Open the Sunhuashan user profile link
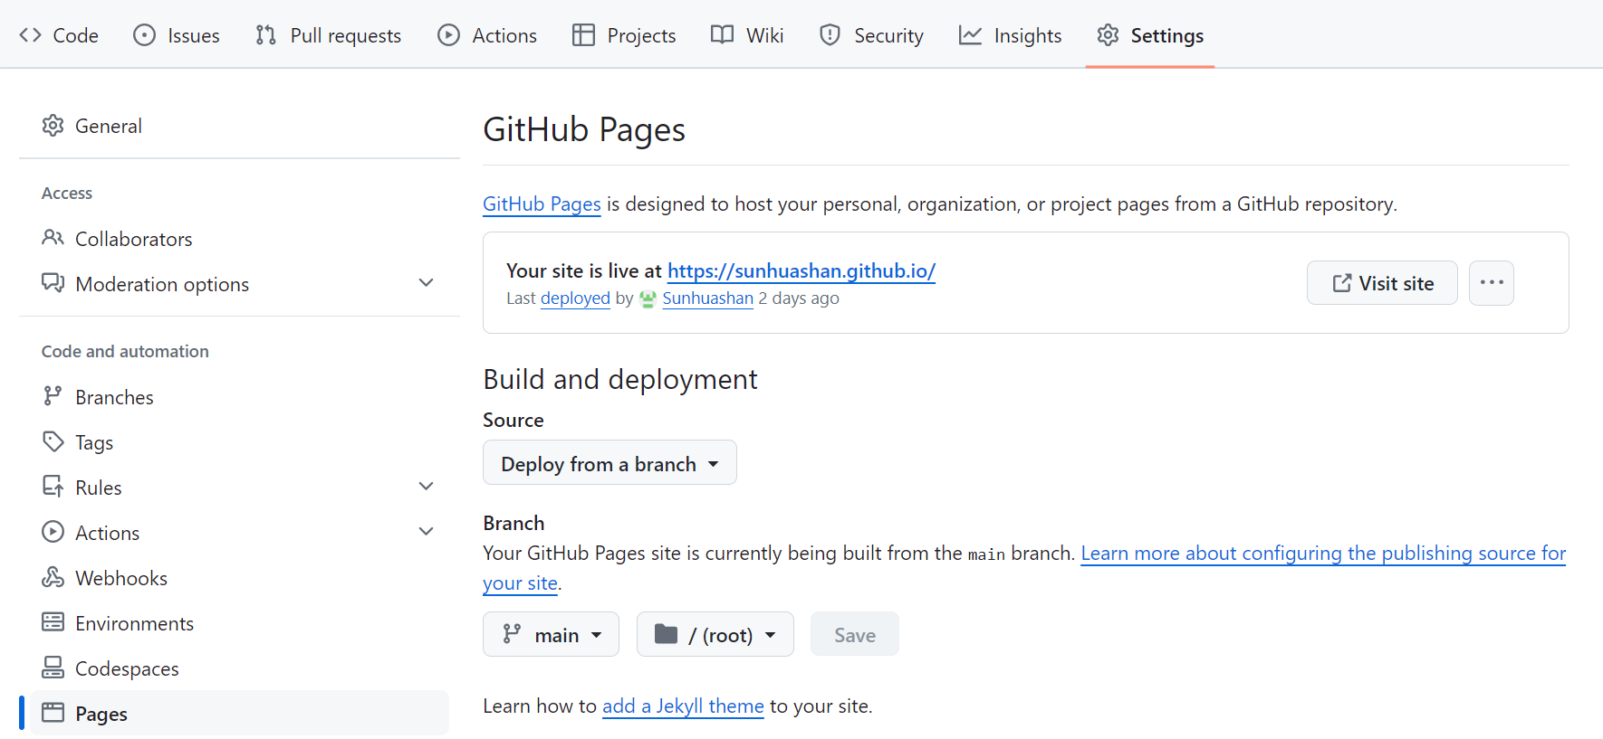 tap(708, 298)
